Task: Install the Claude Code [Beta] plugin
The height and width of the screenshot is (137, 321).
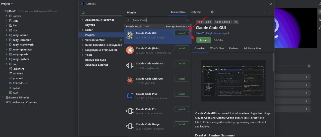Action: (x=182, y=48)
